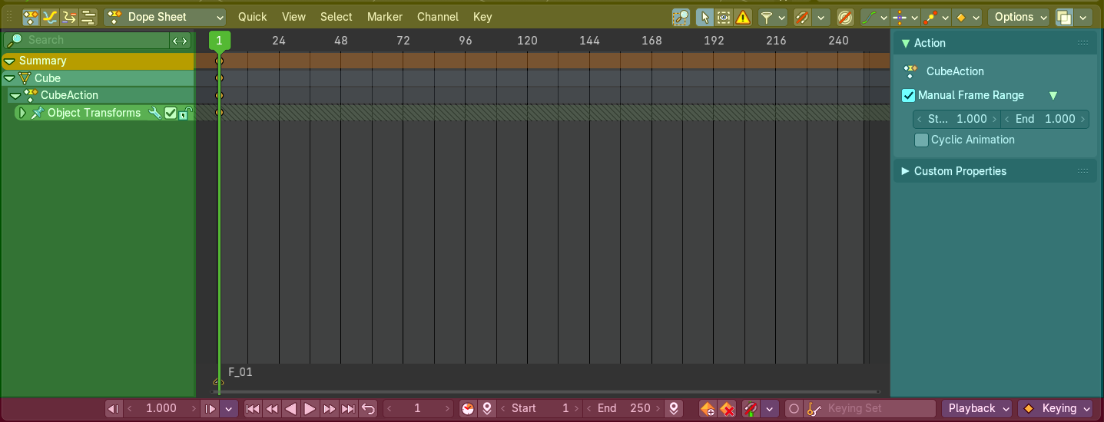
Task: Expand the Custom Properties panel
Action: pyautogui.click(x=905, y=171)
